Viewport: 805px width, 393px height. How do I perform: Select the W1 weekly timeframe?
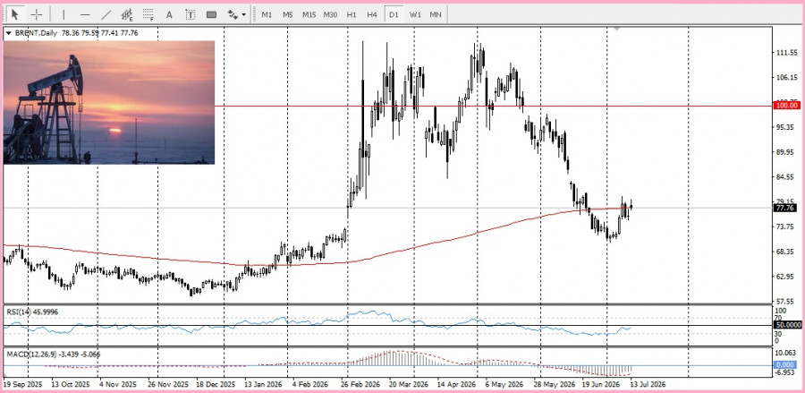[x=415, y=14]
